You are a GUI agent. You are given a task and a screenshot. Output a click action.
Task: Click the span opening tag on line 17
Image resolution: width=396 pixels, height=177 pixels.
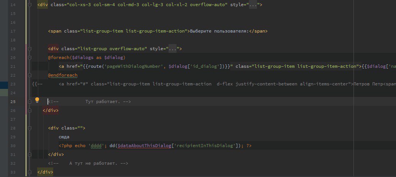click(55, 31)
